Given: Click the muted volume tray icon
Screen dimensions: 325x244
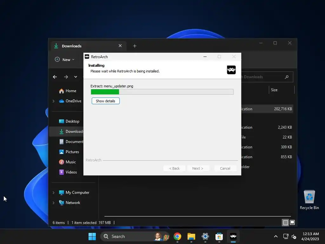Looking at the screenshot, I should (x=294, y=236).
